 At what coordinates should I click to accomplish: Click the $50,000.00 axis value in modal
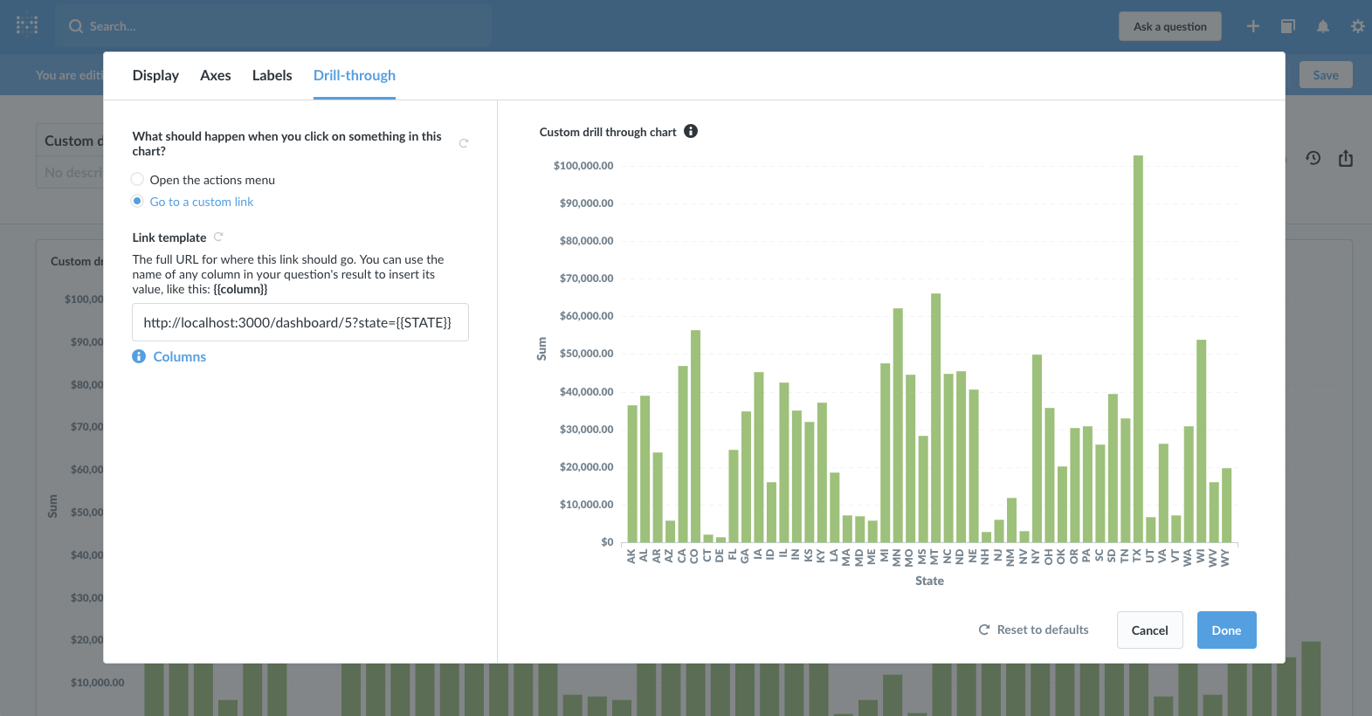[586, 354]
